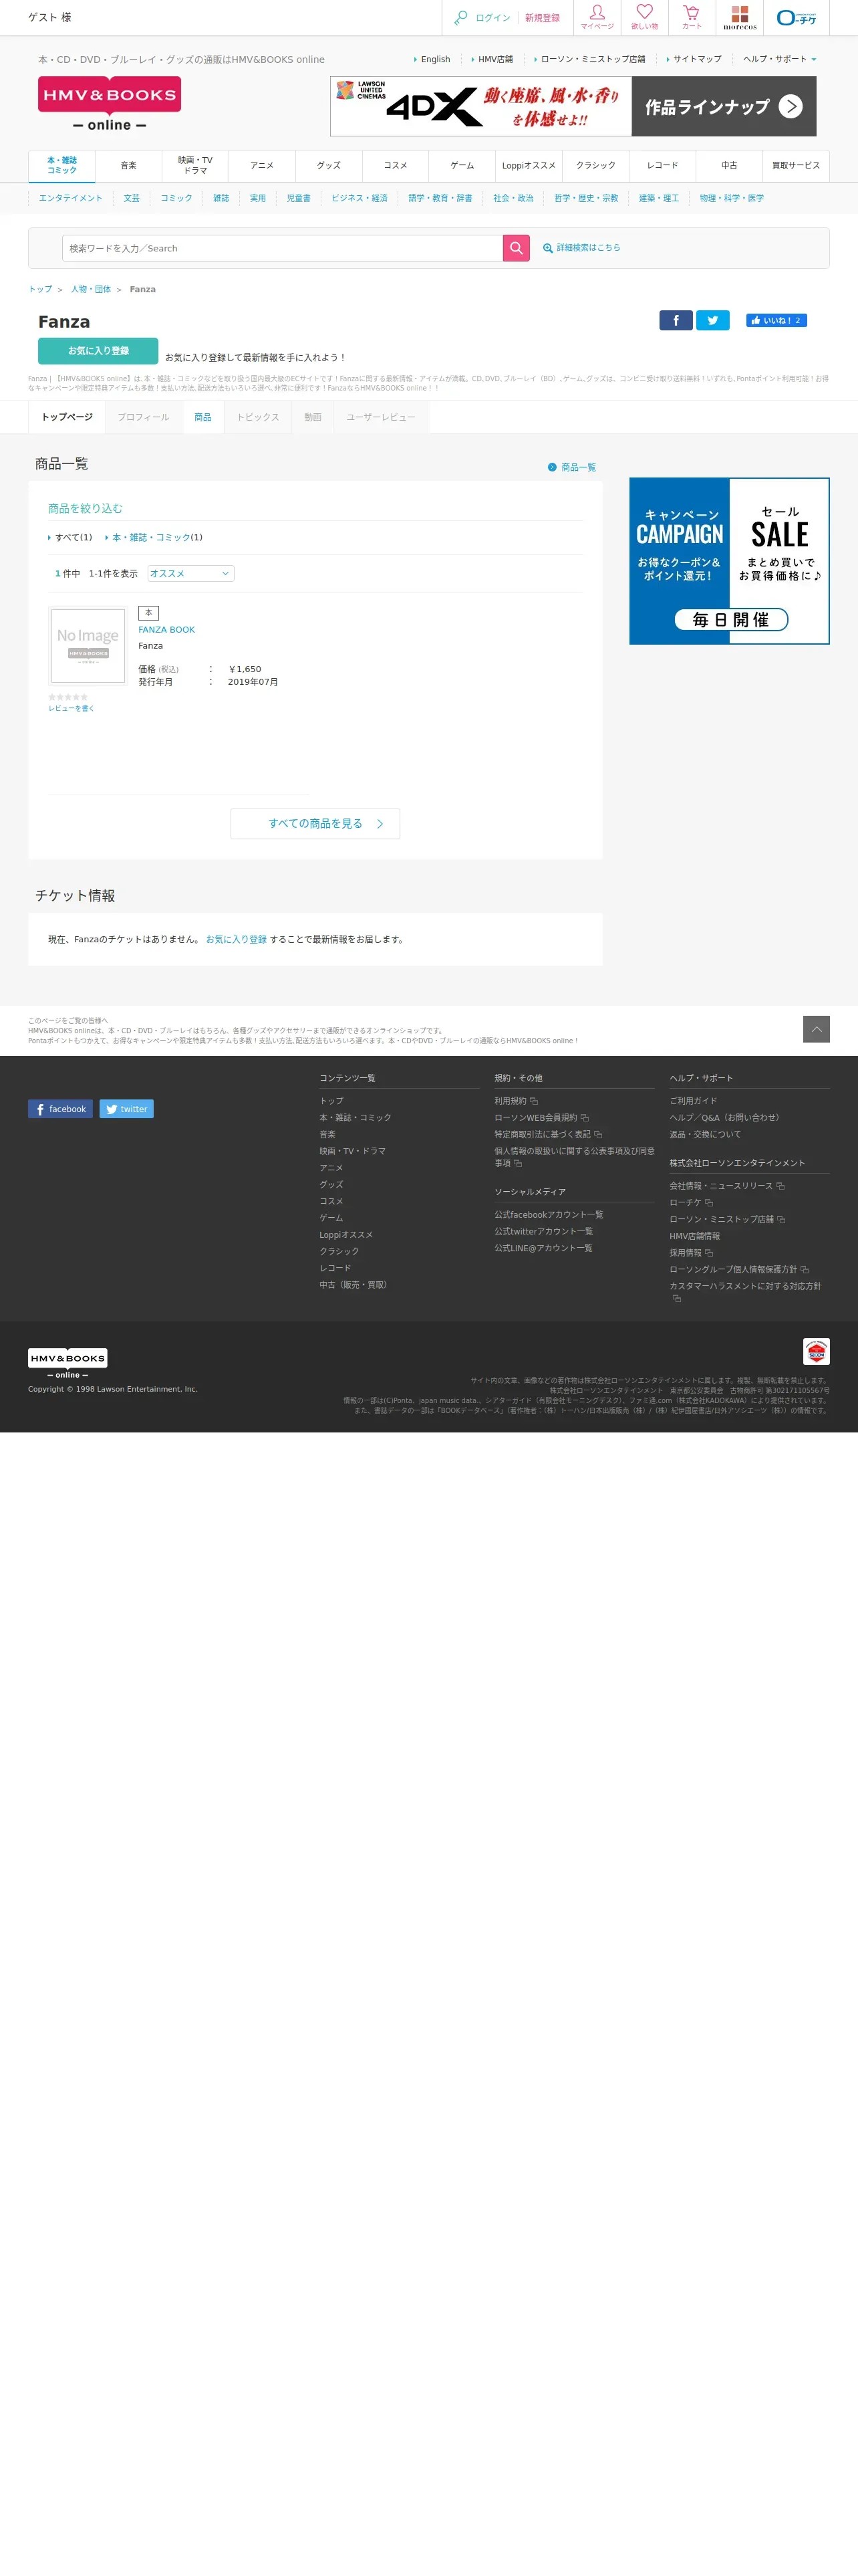Click the No Image product thumbnail
The height and width of the screenshot is (2576, 858).
click(x=88, y=646)
